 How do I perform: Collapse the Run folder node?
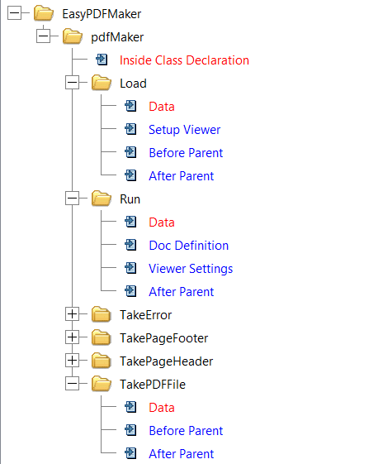pyautogui.click(x=73, y=199)
